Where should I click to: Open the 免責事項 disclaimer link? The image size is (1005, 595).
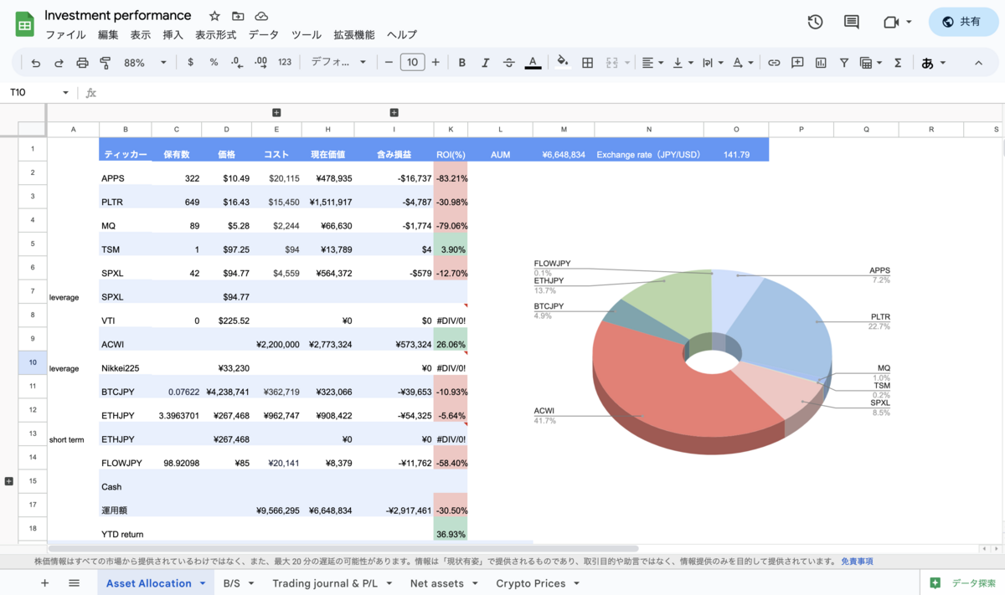857,561
